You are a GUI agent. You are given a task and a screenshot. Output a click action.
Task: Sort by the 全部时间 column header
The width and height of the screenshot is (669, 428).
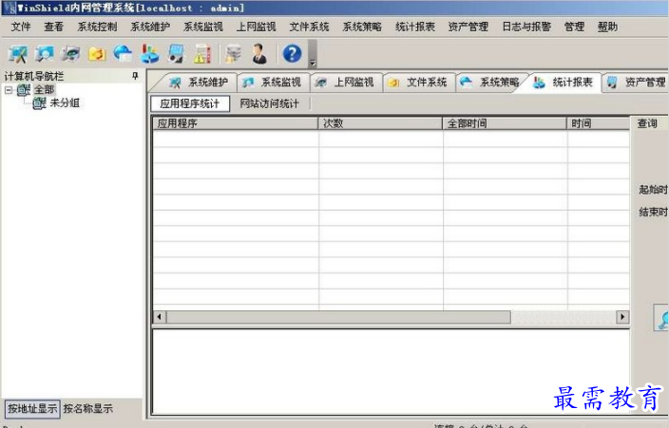tap(505, 123)
